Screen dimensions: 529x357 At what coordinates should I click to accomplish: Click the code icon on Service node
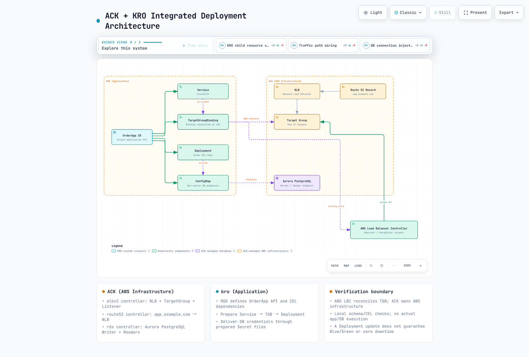[181, 87]
